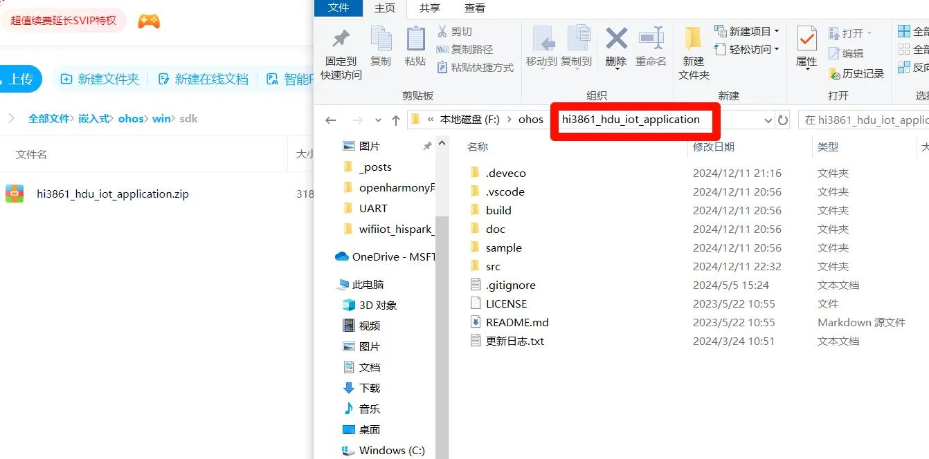Click the 剪切 scissors icon
The image size is (929, 459).
click(x=442, y=31)
